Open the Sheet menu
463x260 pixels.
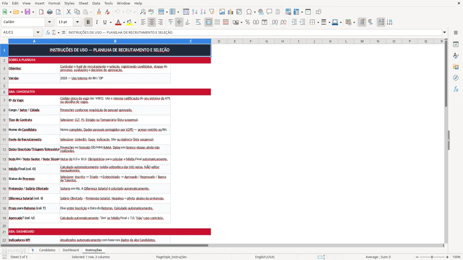pyautogui.click(x=83, y=3)
